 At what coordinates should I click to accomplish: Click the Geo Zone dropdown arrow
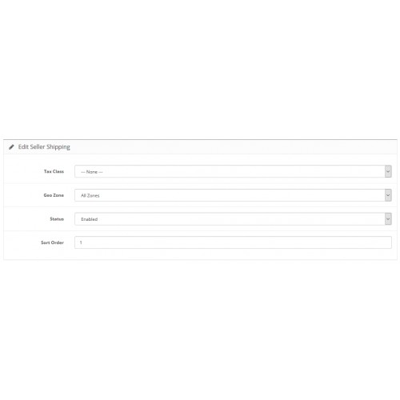click(388, 195)
